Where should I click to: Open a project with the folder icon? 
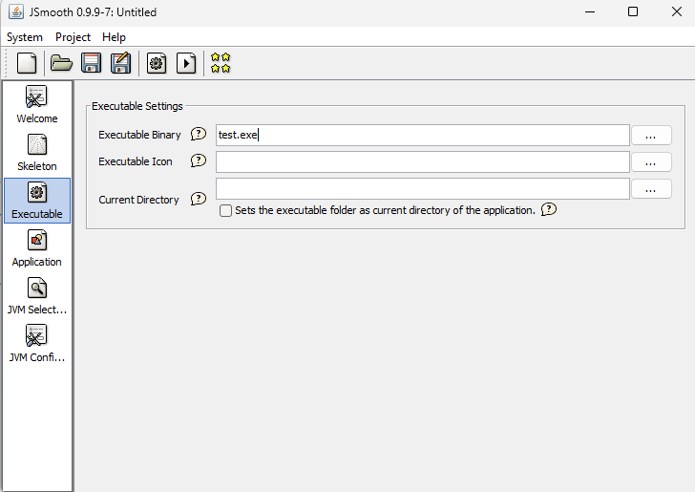coord(61,63)
